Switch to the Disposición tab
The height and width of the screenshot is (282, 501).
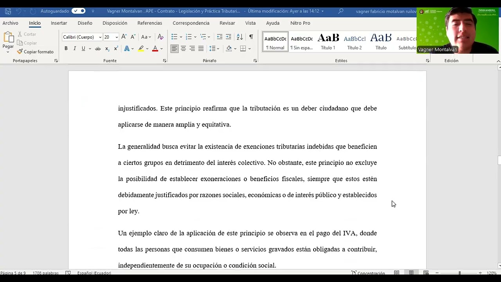[115, 23]
